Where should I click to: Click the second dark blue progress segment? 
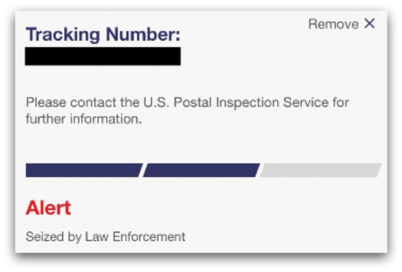point(201,170)
